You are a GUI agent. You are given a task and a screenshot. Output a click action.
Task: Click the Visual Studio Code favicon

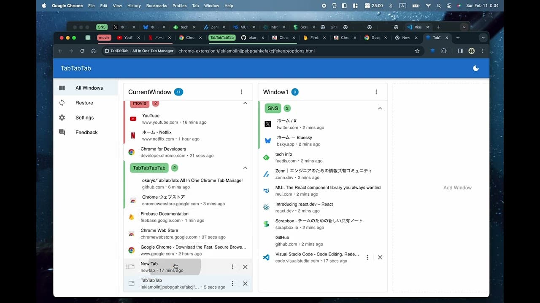[266, 257]
